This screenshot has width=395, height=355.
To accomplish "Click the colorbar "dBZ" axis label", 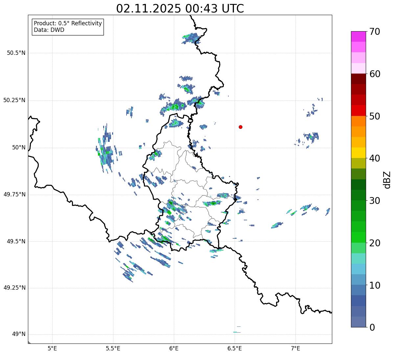I will [x=387, y=180].
